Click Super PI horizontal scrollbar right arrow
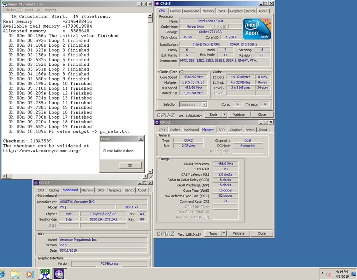357x280 pixels. point(146,176)
